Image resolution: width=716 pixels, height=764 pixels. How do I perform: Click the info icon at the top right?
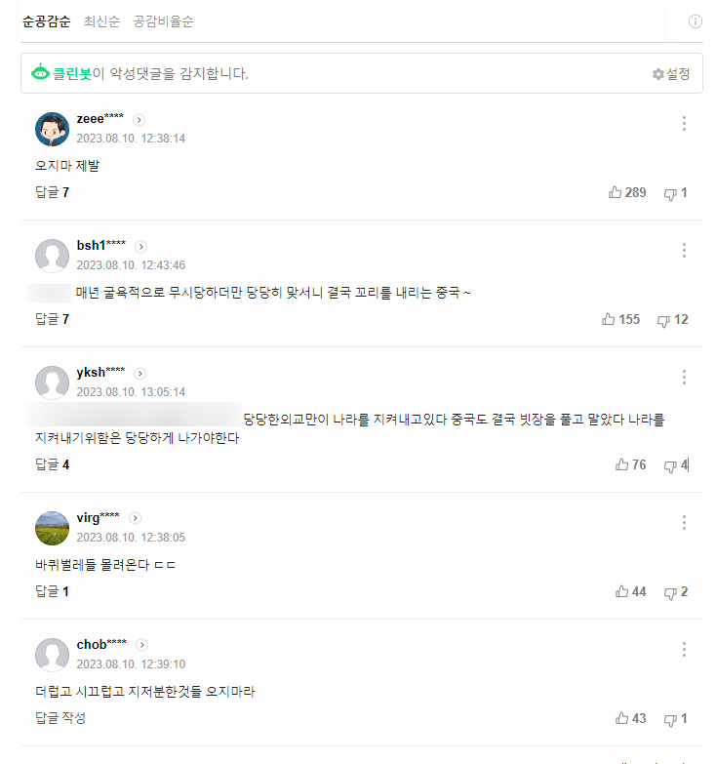(x=696, y=21)
